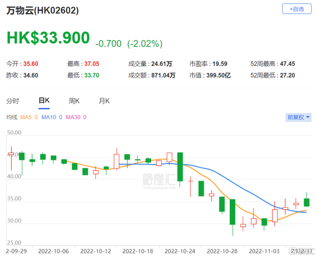Click the 50.00 price axis label
The width and height of the screenshot is (317, 257).
(14, 132)
